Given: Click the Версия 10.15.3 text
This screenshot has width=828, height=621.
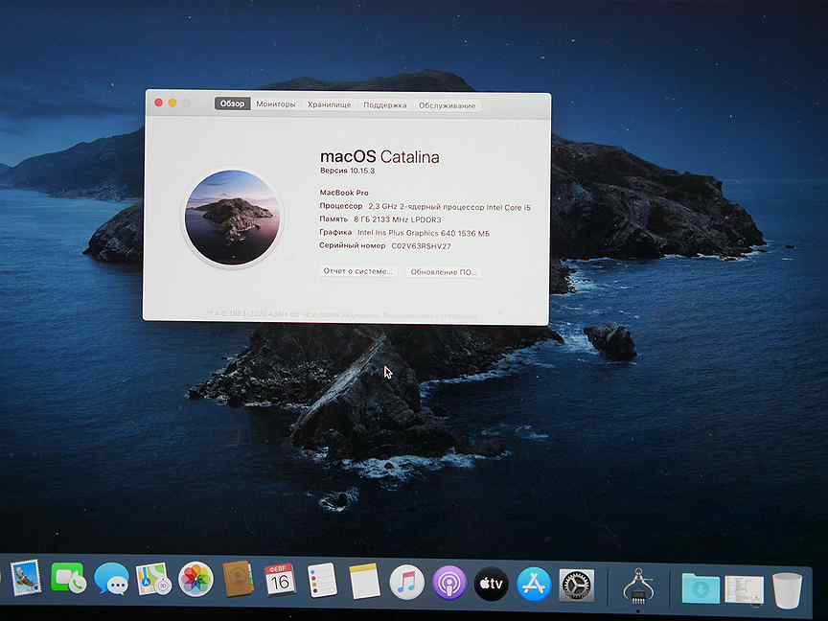Looking at the screenshot, I should coord(347,171).
